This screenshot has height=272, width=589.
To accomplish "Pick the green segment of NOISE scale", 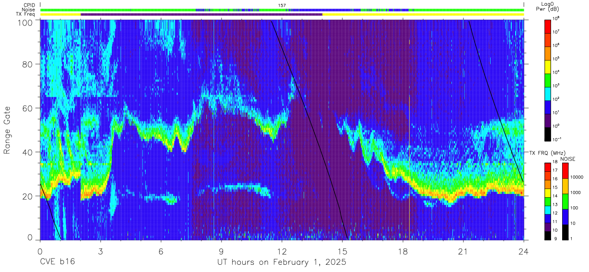I will pyautogui.click(x=565, y=201).
